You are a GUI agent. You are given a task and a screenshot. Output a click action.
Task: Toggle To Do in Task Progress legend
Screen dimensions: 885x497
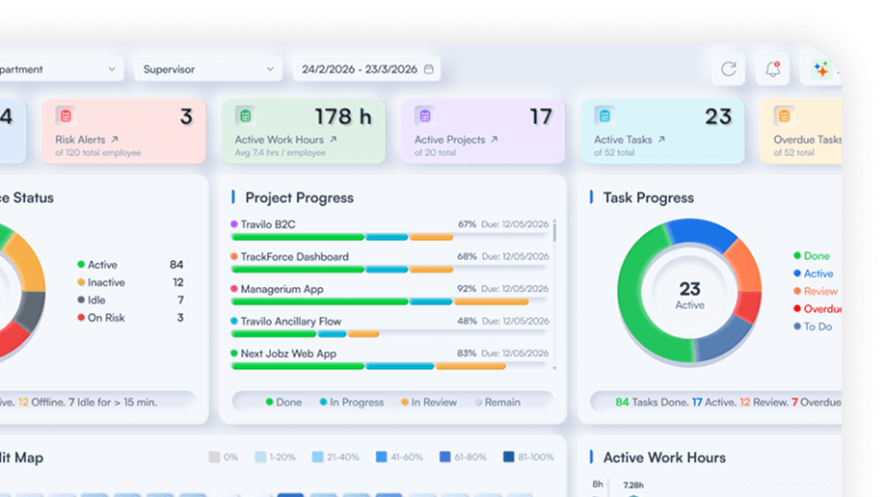tap(813, 327)
